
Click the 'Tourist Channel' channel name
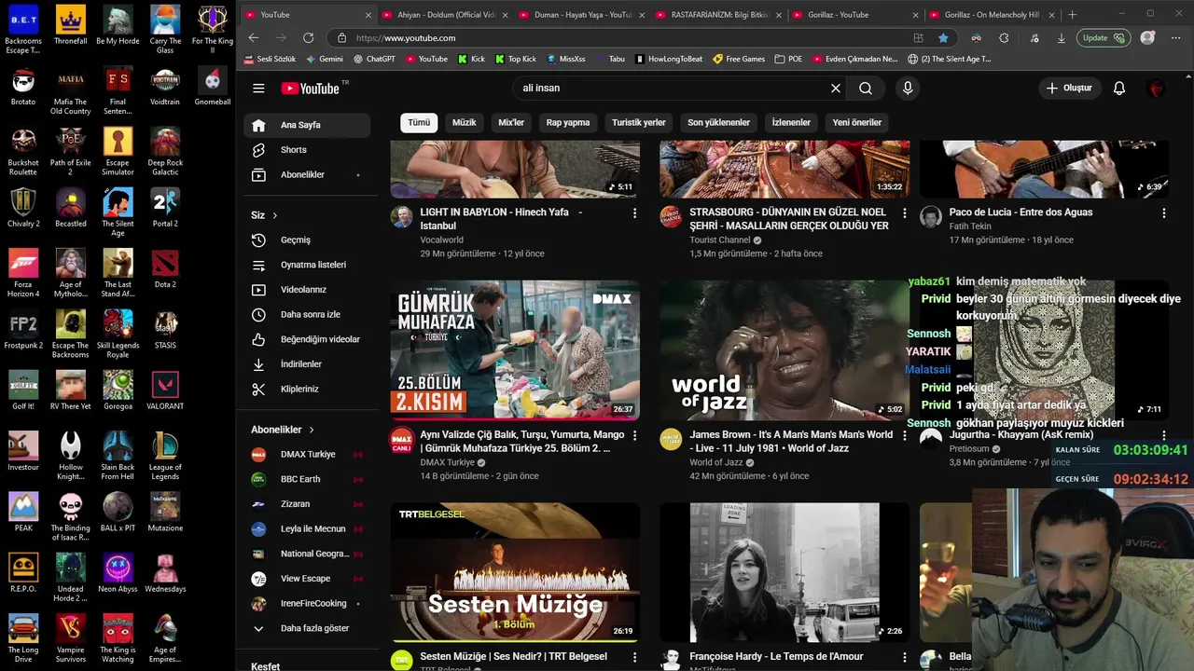[x=720, y=240]
